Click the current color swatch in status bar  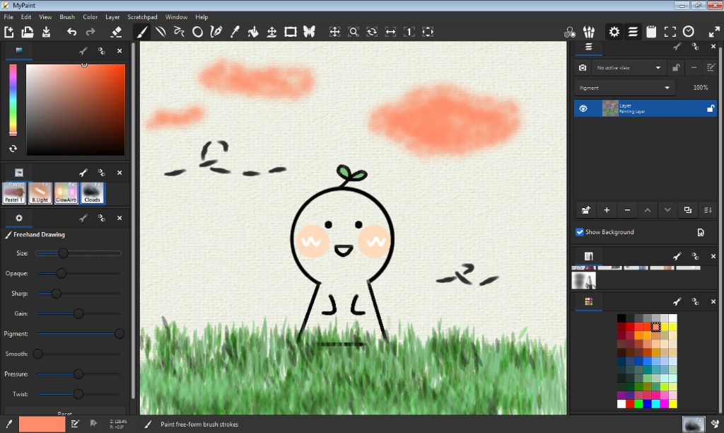pos(42,424)
